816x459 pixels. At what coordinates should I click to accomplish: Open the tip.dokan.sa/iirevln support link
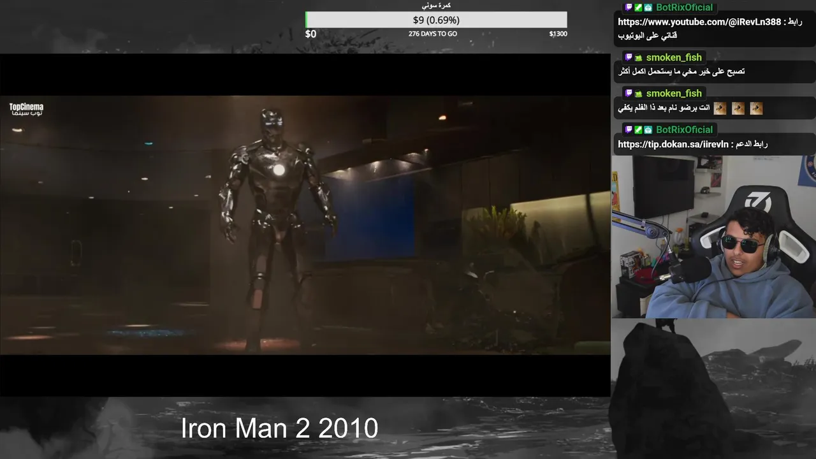pyautogui.click(x=673, y=145)
